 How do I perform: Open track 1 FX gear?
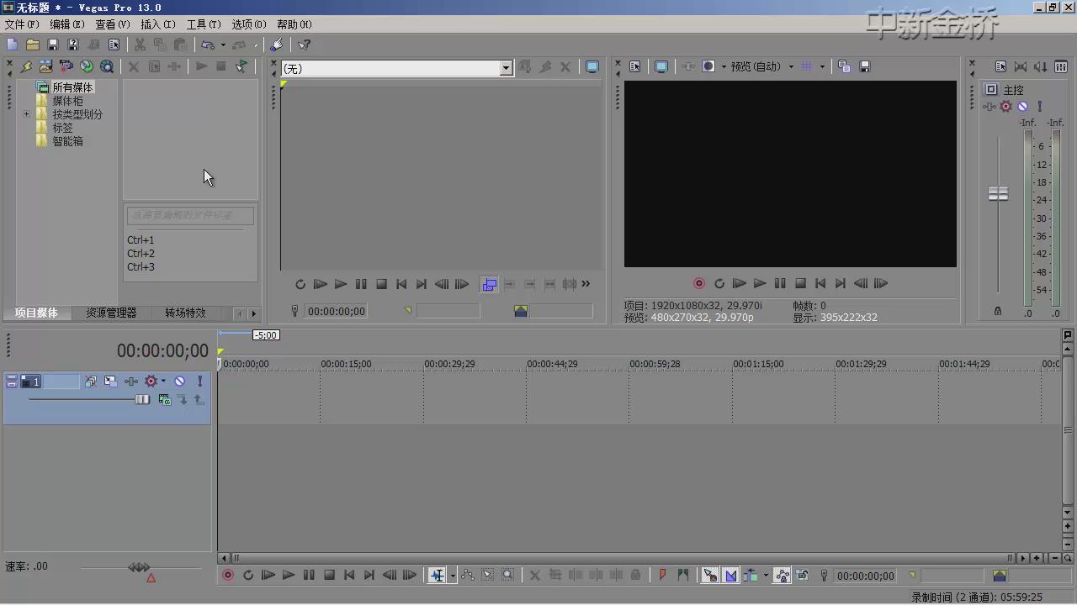(151, 381)
